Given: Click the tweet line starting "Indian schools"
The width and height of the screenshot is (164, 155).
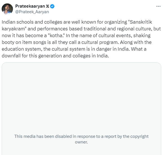Looking at the screenshot, I should click(77, 22).
